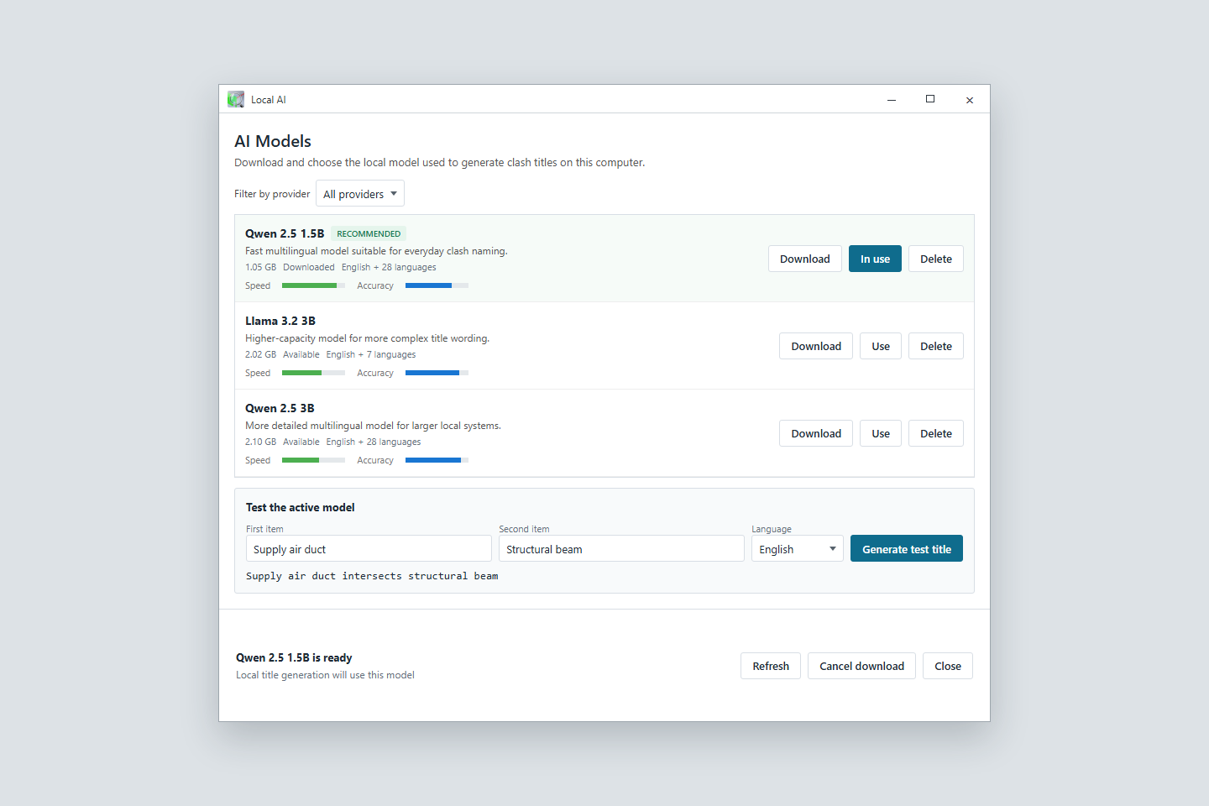Screen dimensions: 1209x806
Task: Download the Llama 3.2 3B model
Action: click(x=816, y=346)
